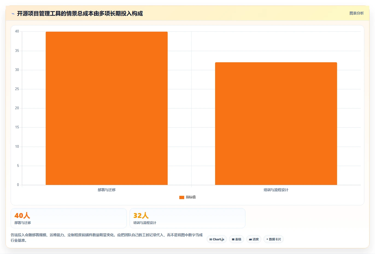Click the 表格 tag chip

pyautogui.click(x=236, y=239)
